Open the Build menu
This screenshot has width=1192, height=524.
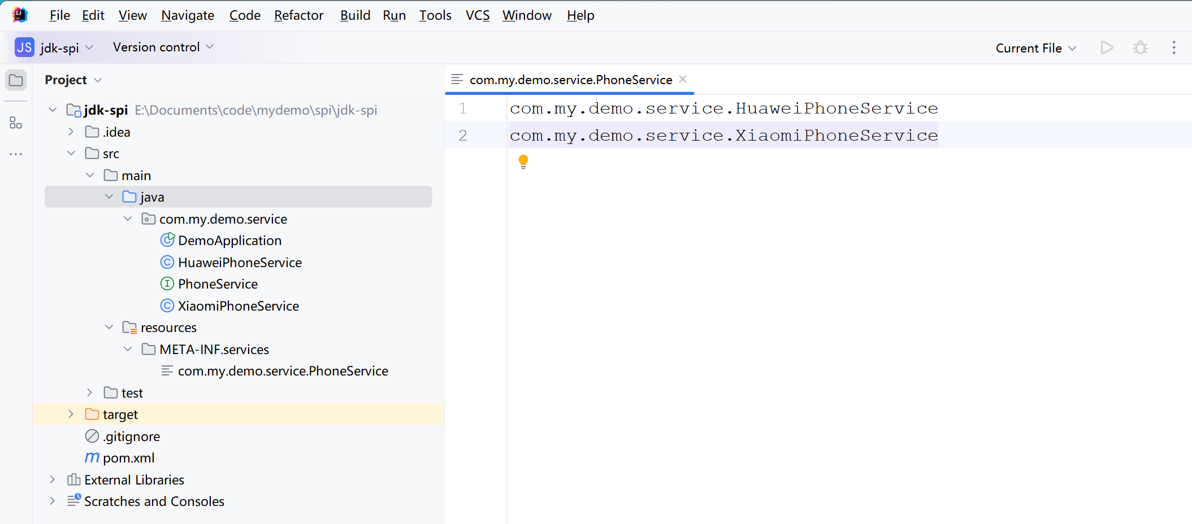pyautogui.click(x=355, y=15)
